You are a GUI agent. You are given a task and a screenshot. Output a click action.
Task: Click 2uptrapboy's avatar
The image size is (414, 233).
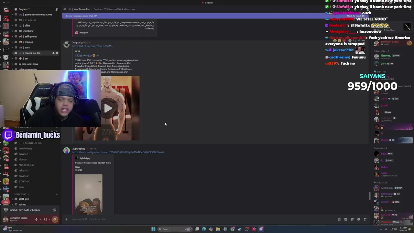[66, 150]
